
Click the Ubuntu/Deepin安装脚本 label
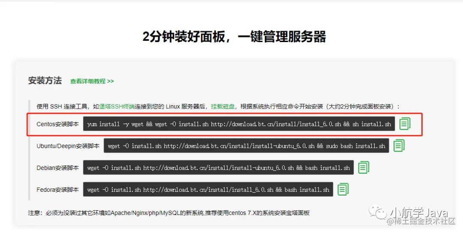(68, 146)
